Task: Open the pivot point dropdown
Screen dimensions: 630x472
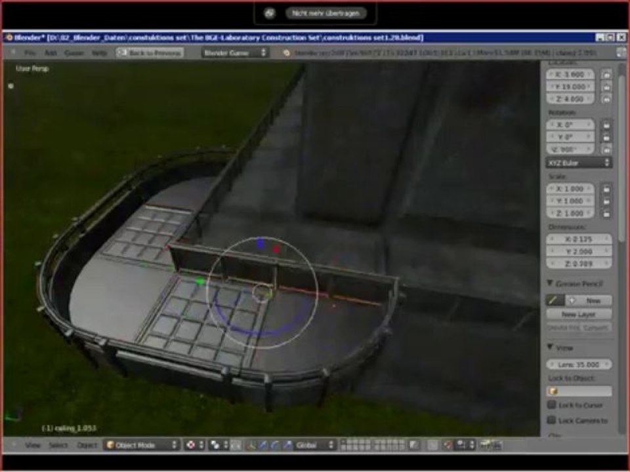Action: (219, 445)
